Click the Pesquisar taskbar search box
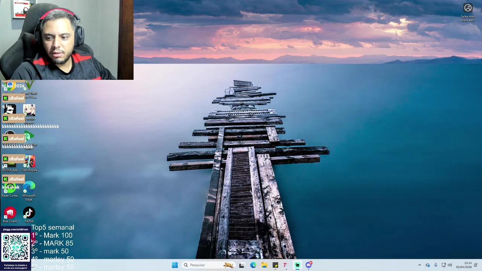This screenshot has height=271, width=482. pos(208,265)
